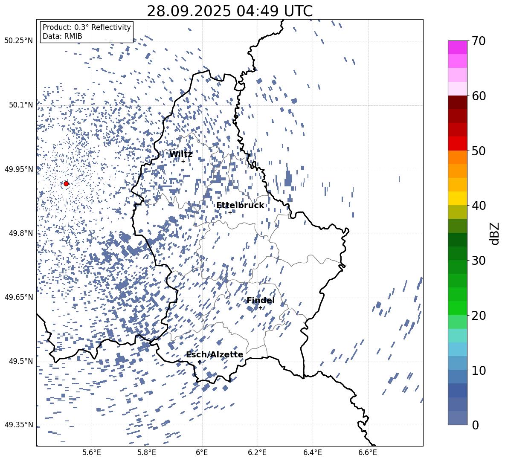Click the latitude label 49.95°N
Screen dimensions: 505x461
point(18,169)
